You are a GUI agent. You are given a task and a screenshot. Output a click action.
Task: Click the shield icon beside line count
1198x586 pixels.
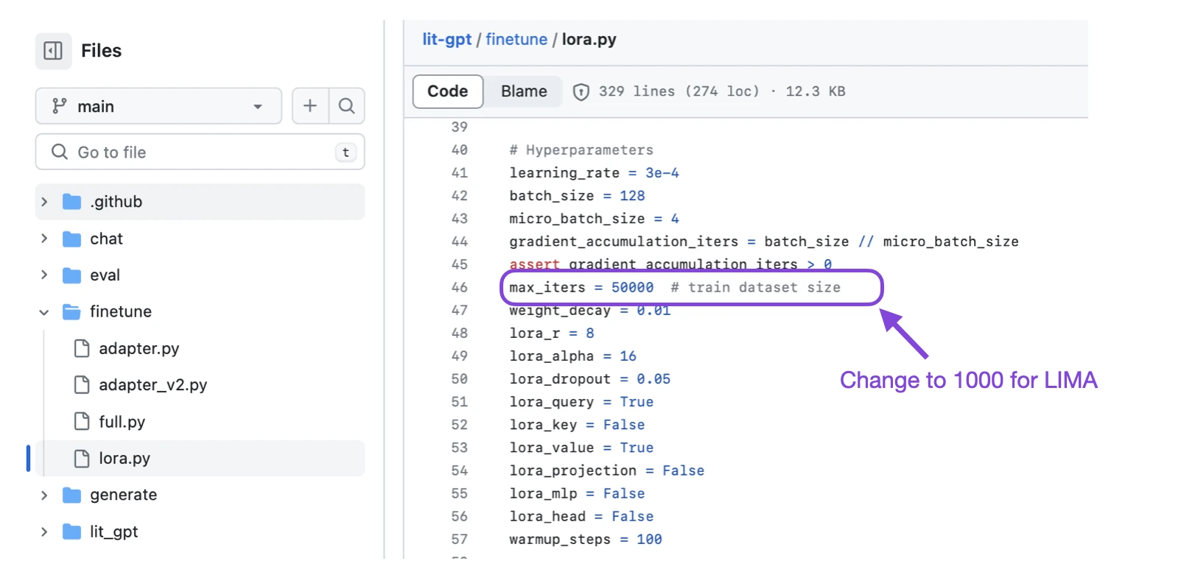click(581, 92)
